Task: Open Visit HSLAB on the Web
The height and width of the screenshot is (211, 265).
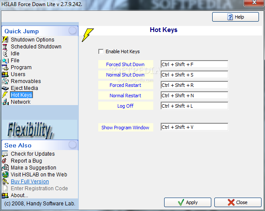Action: 39,175
